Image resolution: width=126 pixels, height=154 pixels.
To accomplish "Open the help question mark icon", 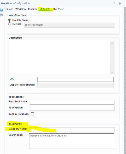I will click(x=2, y=15).
